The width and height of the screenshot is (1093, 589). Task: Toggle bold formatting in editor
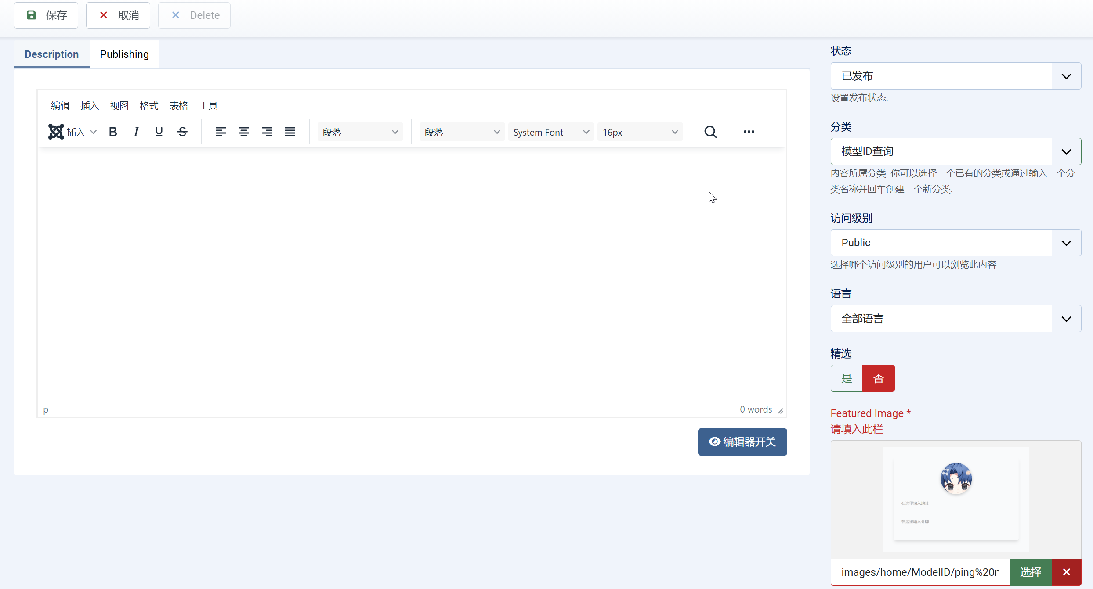pos(113,132)
